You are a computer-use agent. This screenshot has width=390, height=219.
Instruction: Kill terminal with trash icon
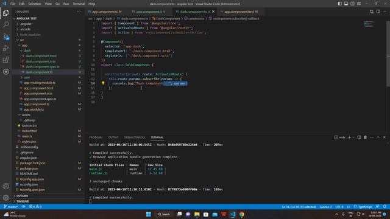click(365, 137)
